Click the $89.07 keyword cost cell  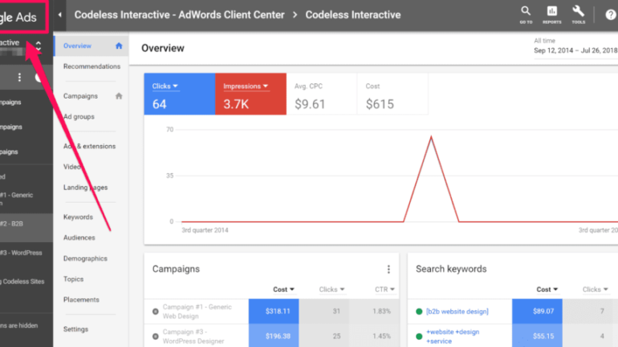click(x=537, y=311)
